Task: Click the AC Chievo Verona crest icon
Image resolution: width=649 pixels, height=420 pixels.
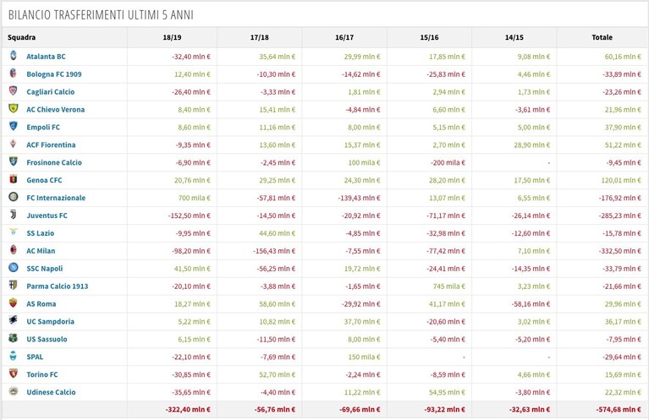Action: tap(14, 109)
